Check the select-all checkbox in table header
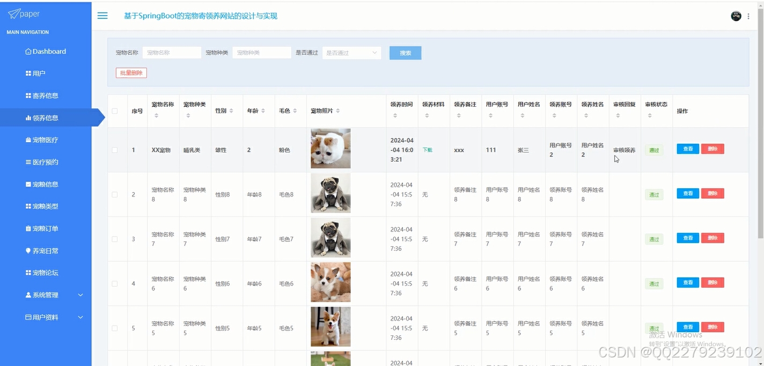This screenshot has width=764, height=366. [x=115, y=111]
